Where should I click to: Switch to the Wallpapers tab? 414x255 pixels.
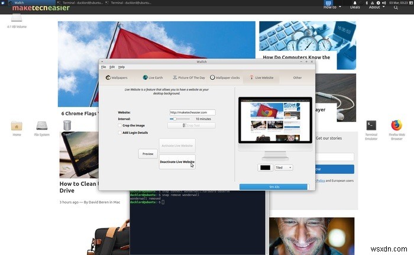tap(117, 78)
